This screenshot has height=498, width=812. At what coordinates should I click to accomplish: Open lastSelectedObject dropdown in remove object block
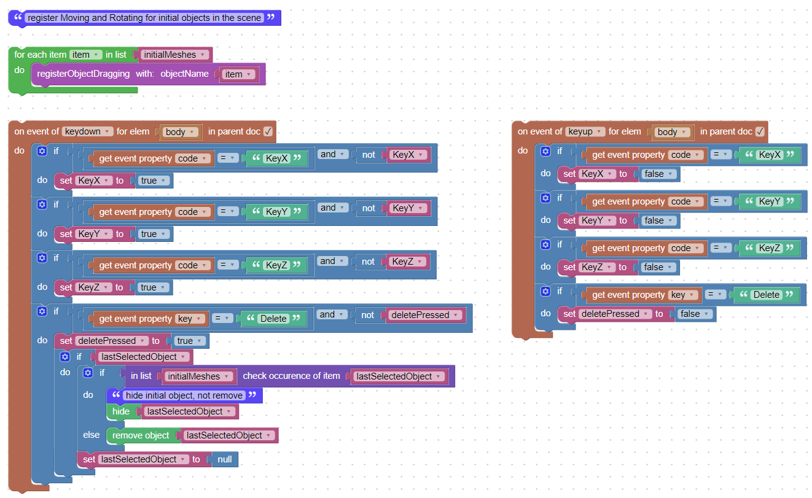228,435
